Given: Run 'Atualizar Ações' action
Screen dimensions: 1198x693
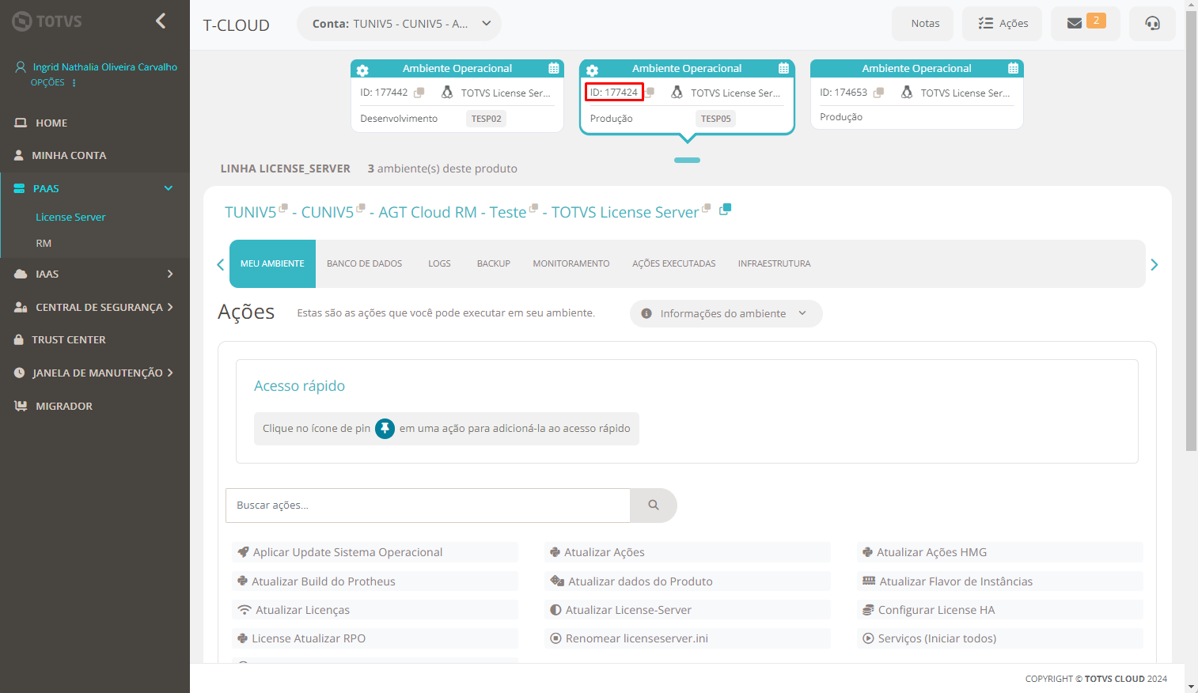Looking at the screenshot, I should point(688,552).
